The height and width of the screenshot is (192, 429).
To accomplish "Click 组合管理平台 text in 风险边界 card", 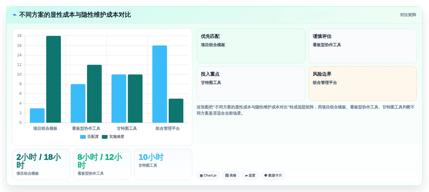I will 325,83.
